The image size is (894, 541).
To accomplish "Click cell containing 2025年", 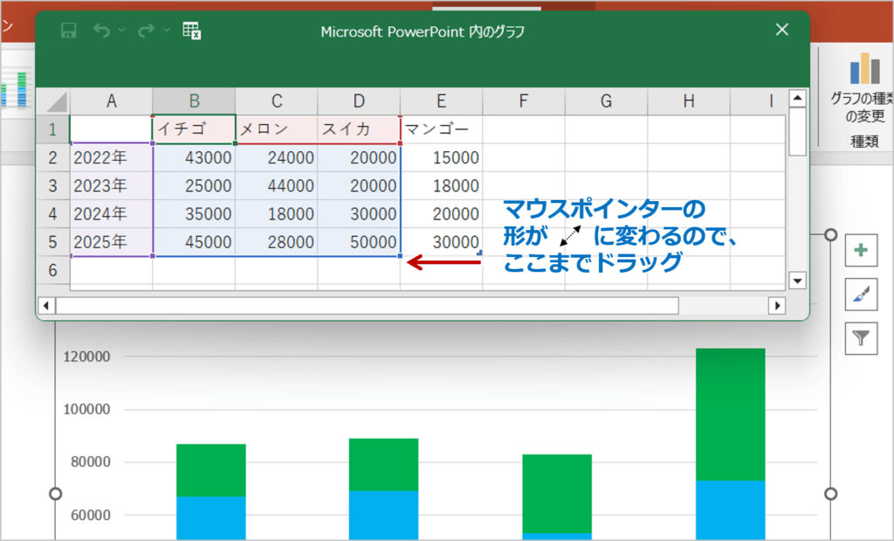I will point(111,242).
